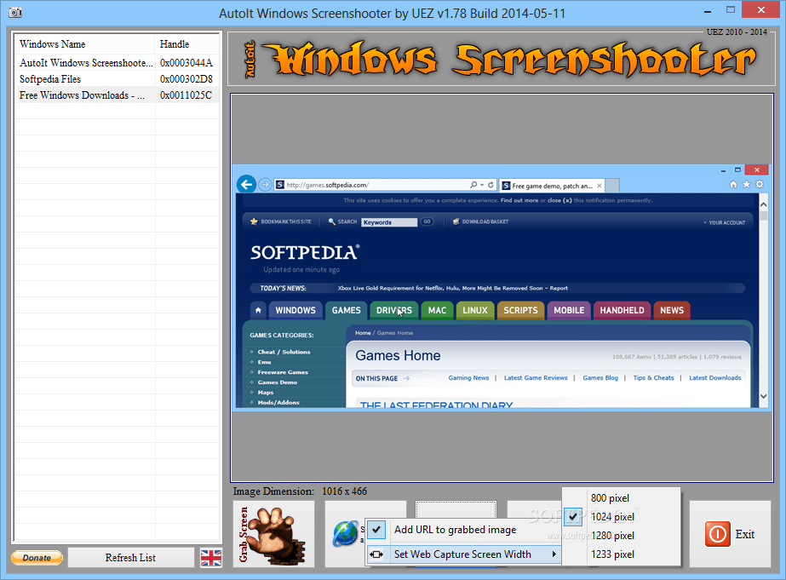The width and height of the screenshot is (786, 580).
Task: Click handle 0x0011025C cell
Action: 186,95
